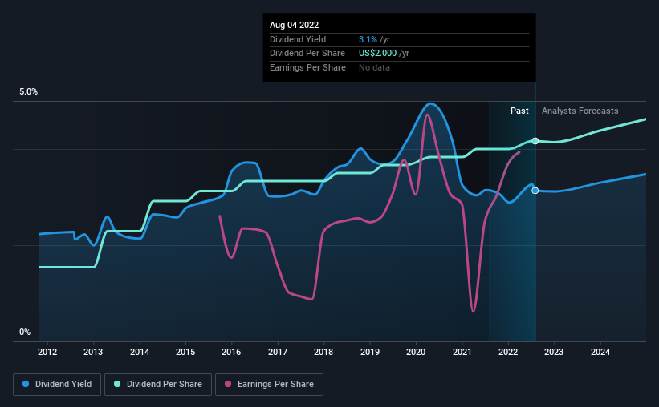Select the Dividend Yield data point marker

click(535, 191)
